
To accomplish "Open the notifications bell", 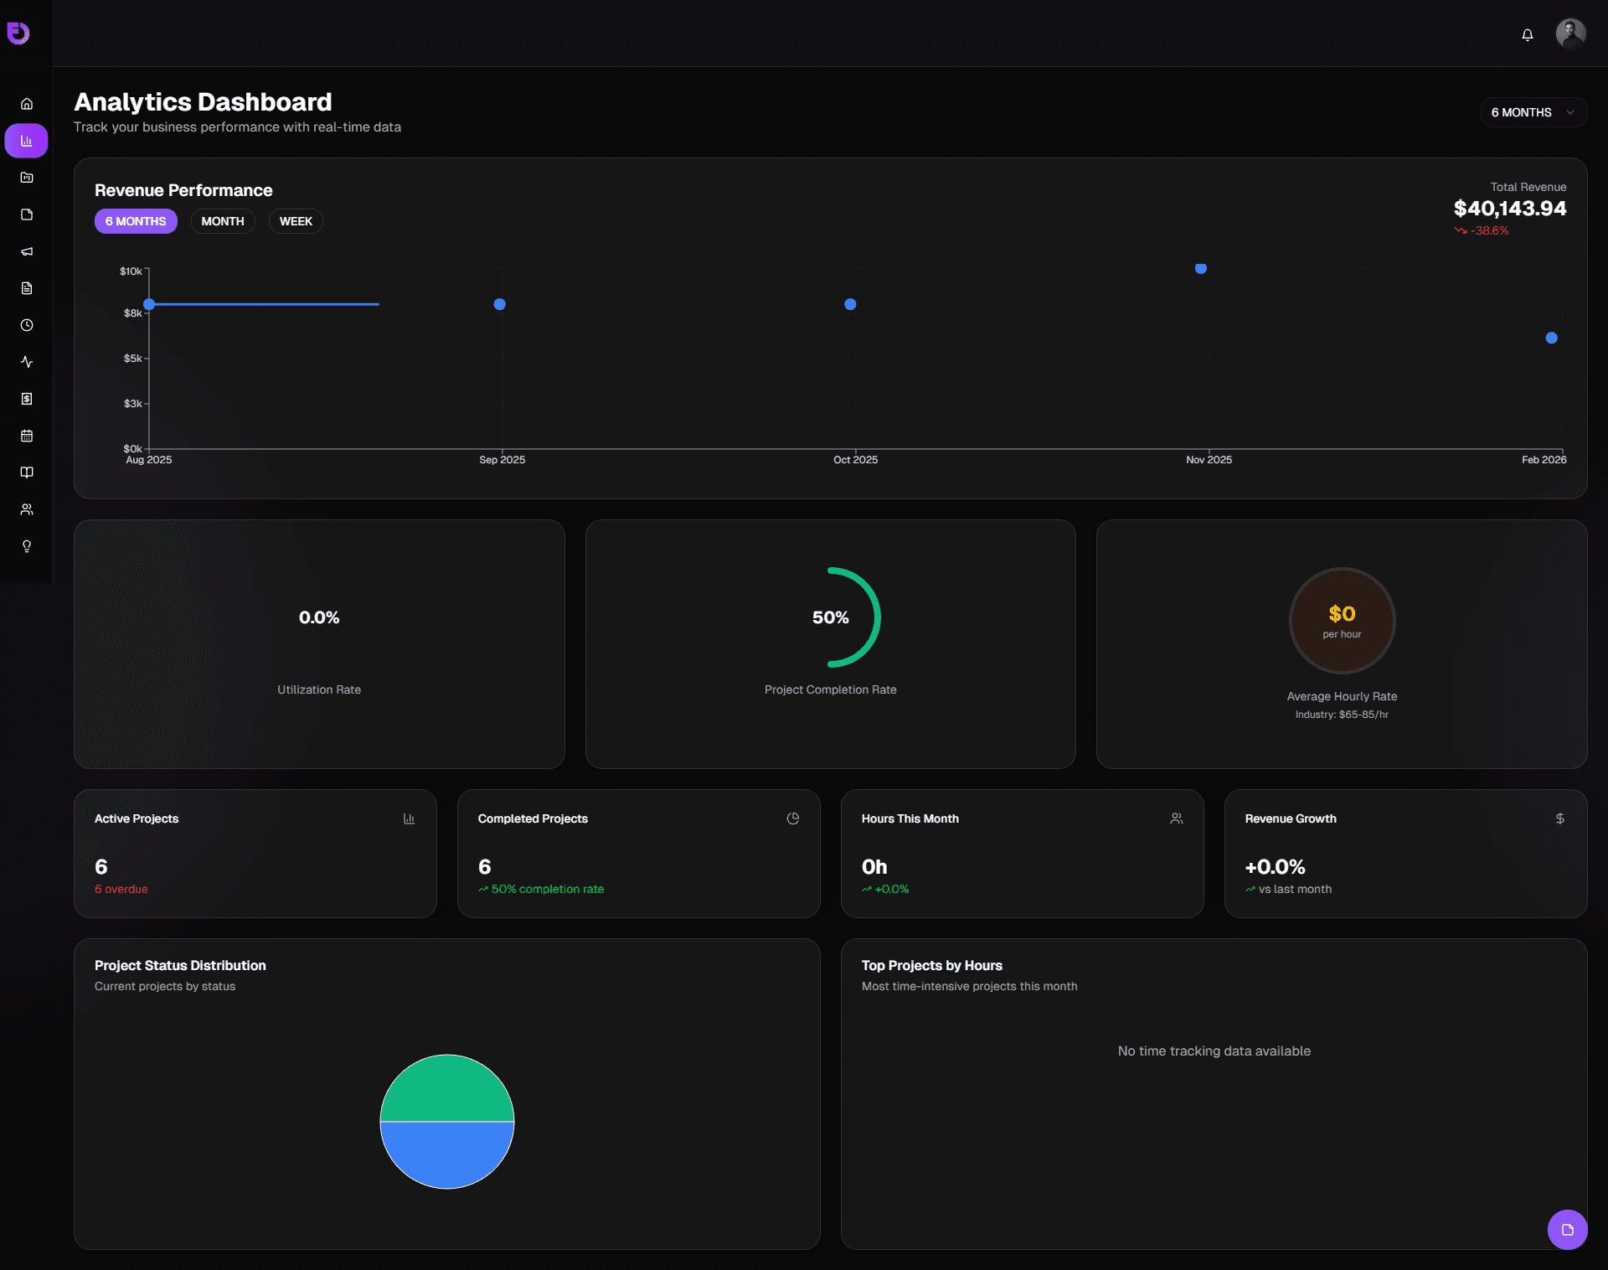I will click(x=1527, y=35).
